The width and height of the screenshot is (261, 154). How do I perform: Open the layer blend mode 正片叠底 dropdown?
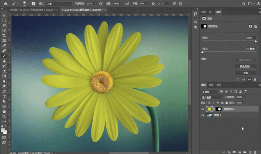[x=212, y=97]
